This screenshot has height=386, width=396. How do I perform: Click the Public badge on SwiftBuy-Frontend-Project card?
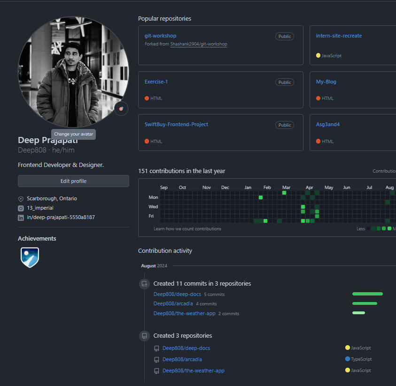[x=285, y=125]
